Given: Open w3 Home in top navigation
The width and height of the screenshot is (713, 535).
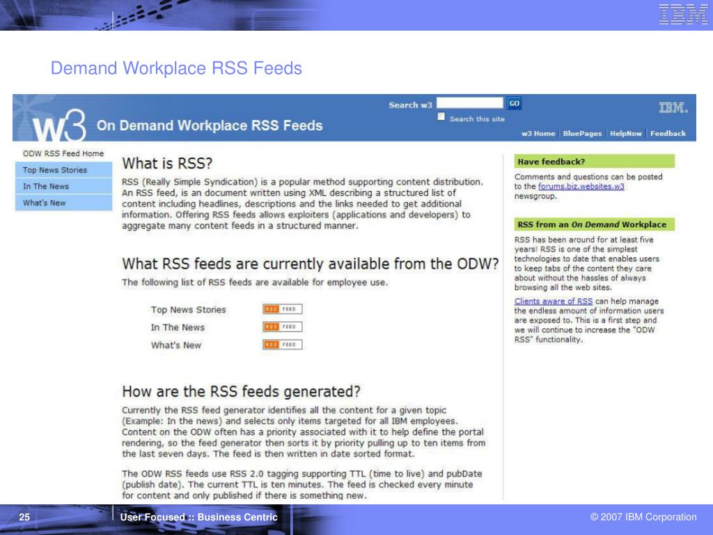Looking at the screenshot, I should click(538, 134).
